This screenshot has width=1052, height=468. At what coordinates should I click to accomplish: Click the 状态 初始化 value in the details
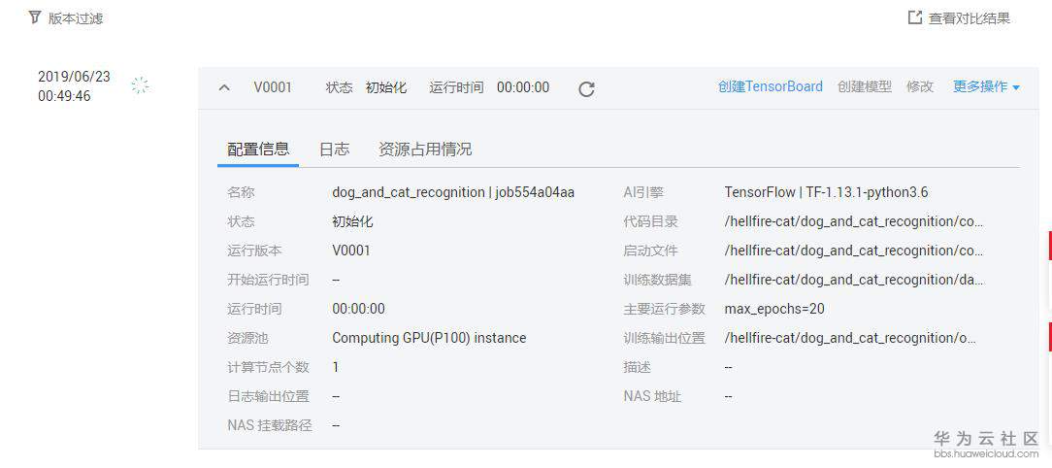pyautogui.click(x=352, y=221)
